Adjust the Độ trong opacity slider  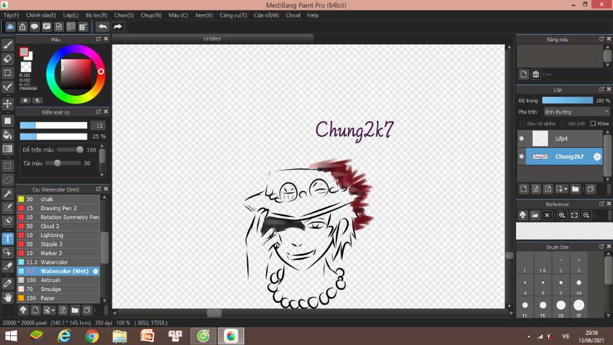568,101
